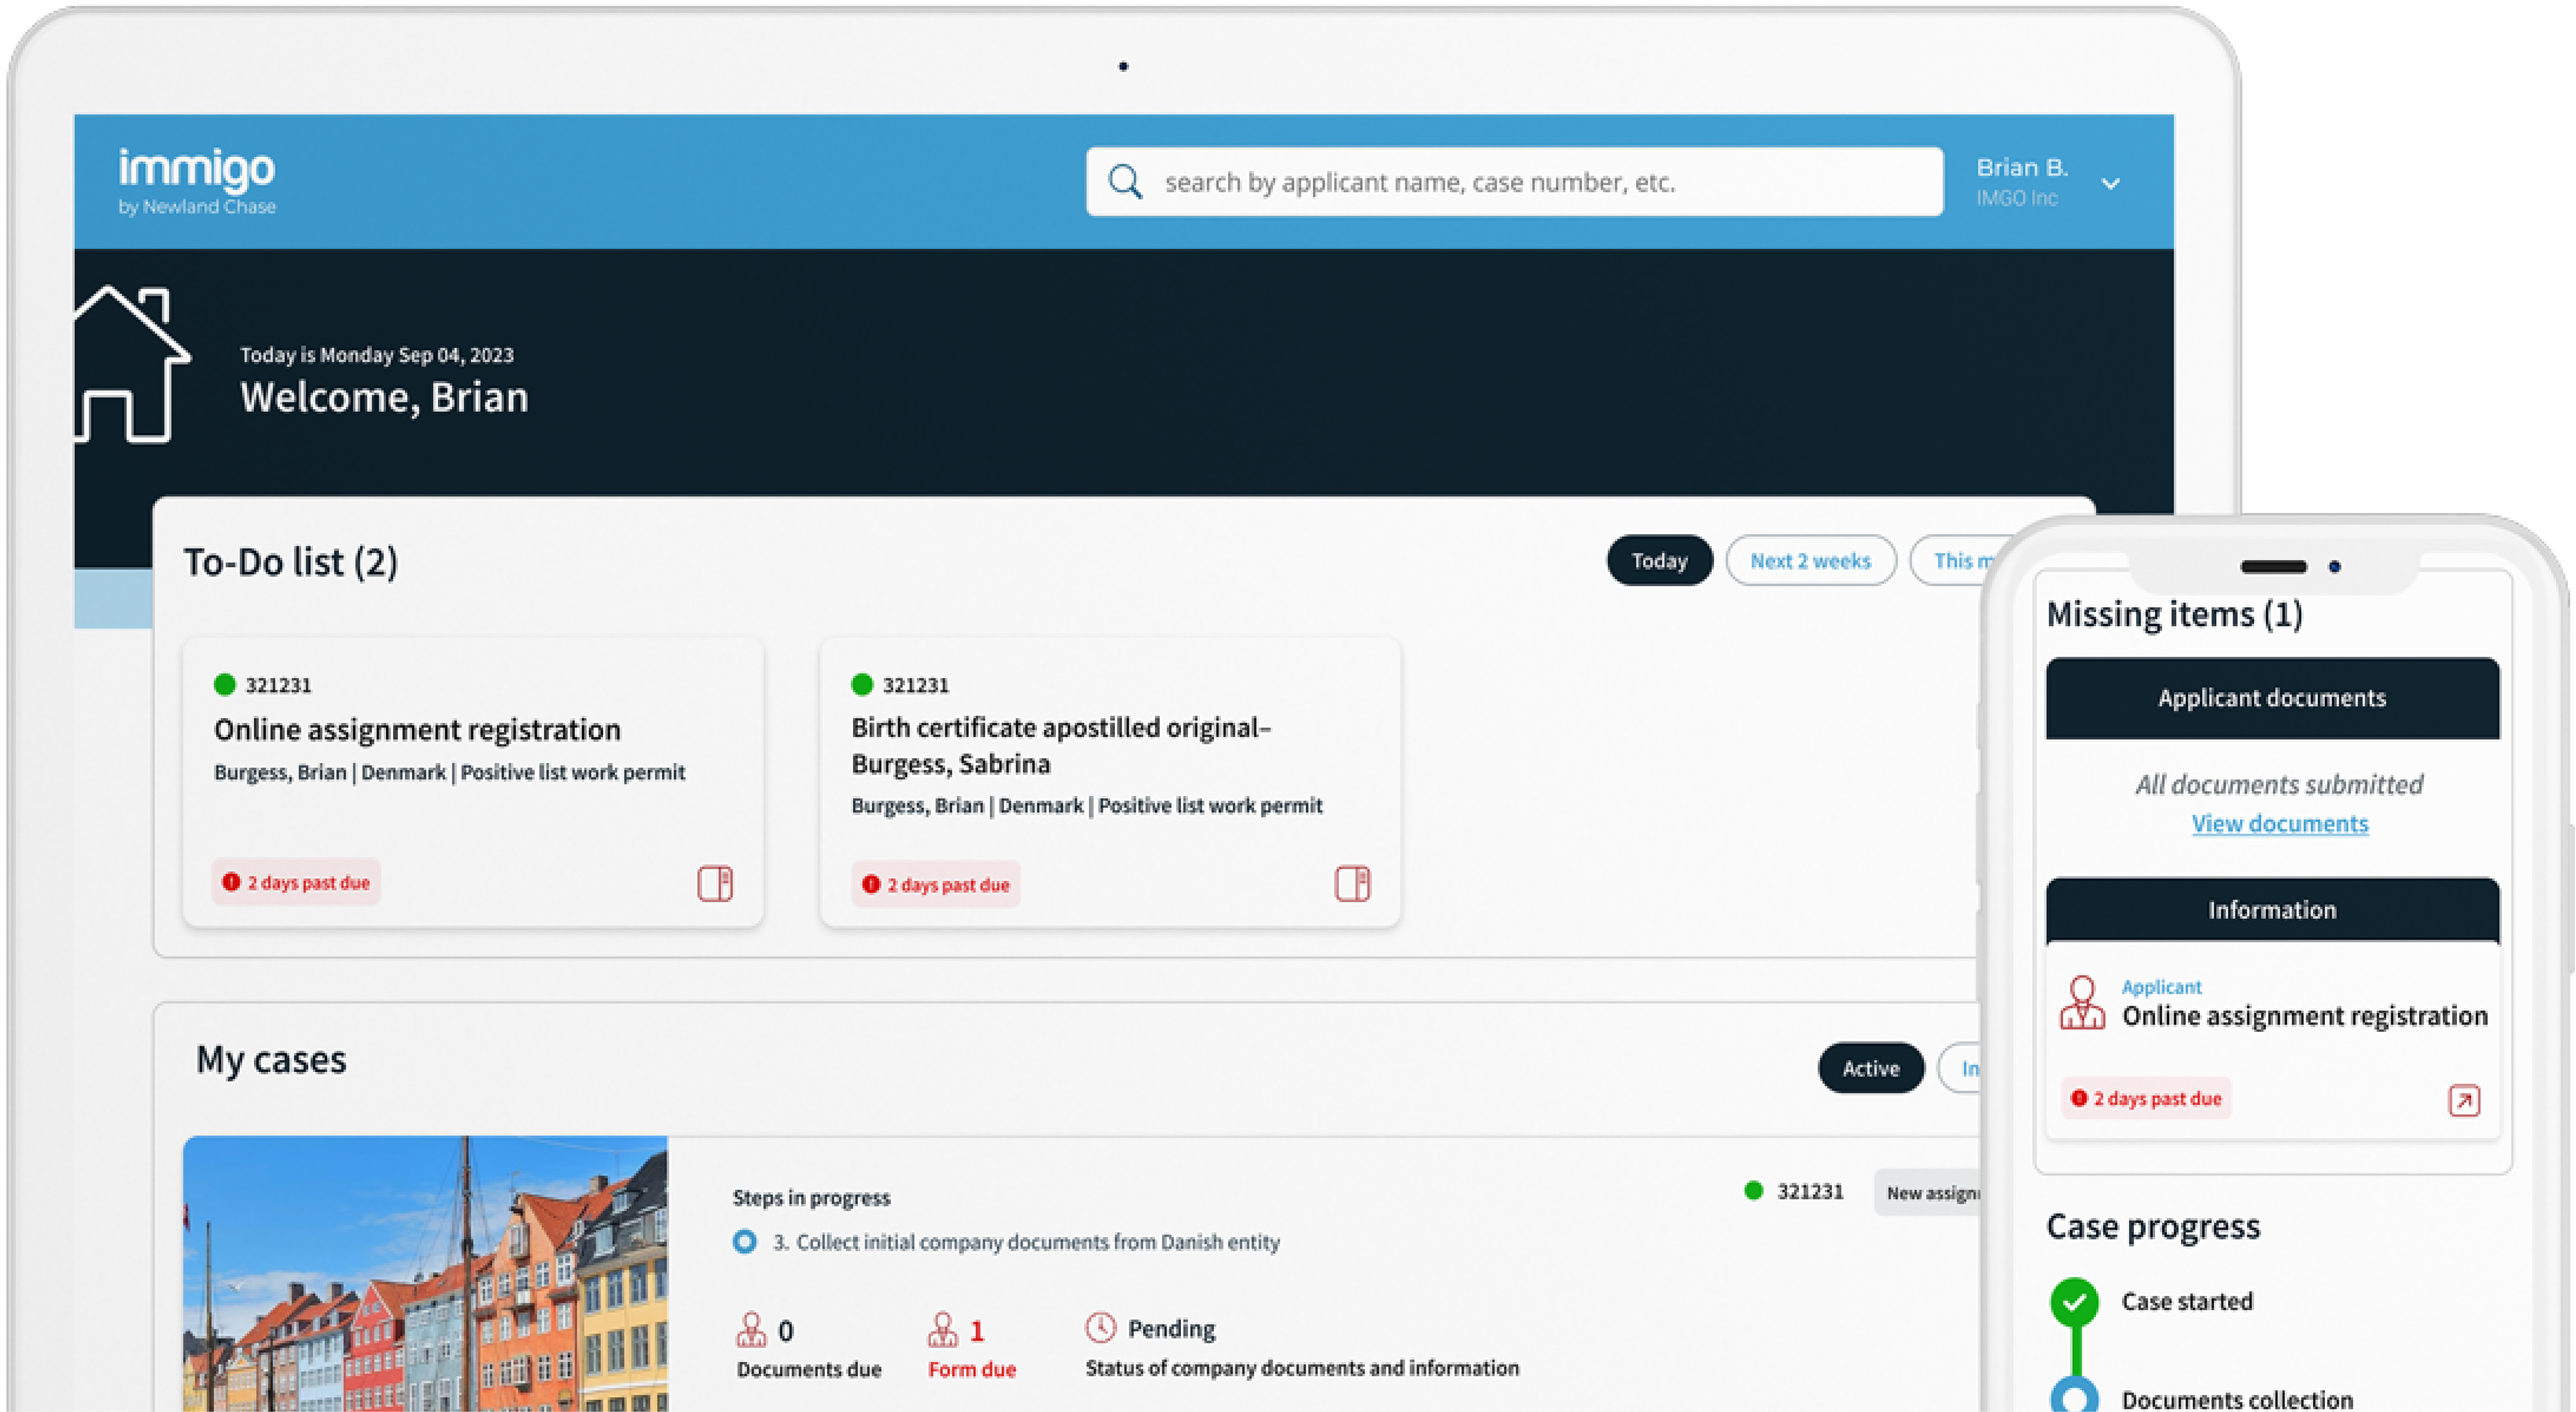Click 2 days past due on Birth certificate card
2576x1412 pixels.
coord(936,884)
